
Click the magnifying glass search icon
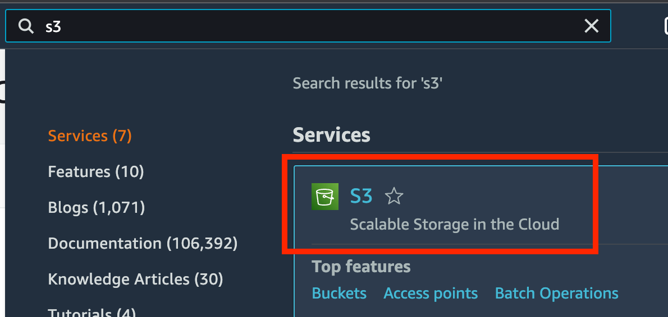[26, 27]
